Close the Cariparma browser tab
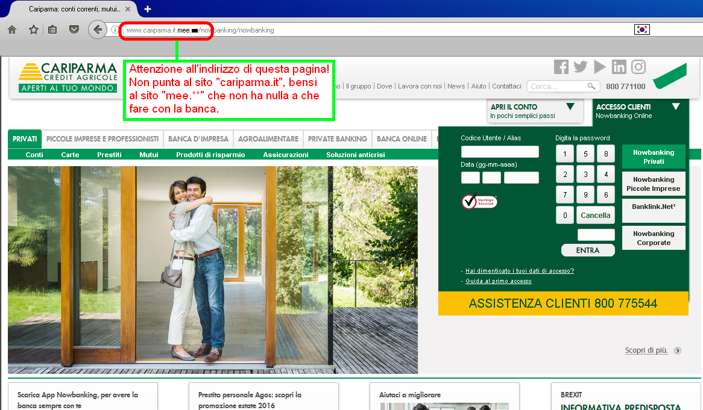703x410 pixels. (x=128, y=9)
